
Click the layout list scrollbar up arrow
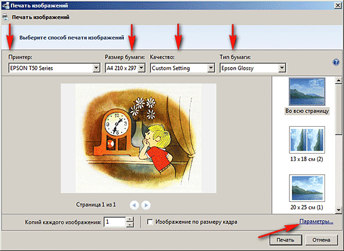click(x=339, y=80)
